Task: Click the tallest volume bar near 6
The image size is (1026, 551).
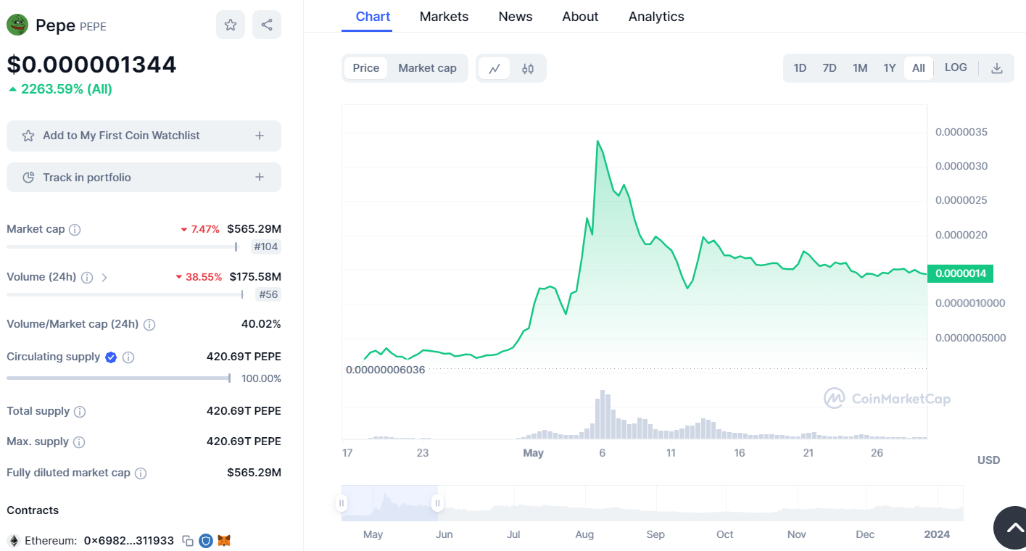Action: coord(602,414)
